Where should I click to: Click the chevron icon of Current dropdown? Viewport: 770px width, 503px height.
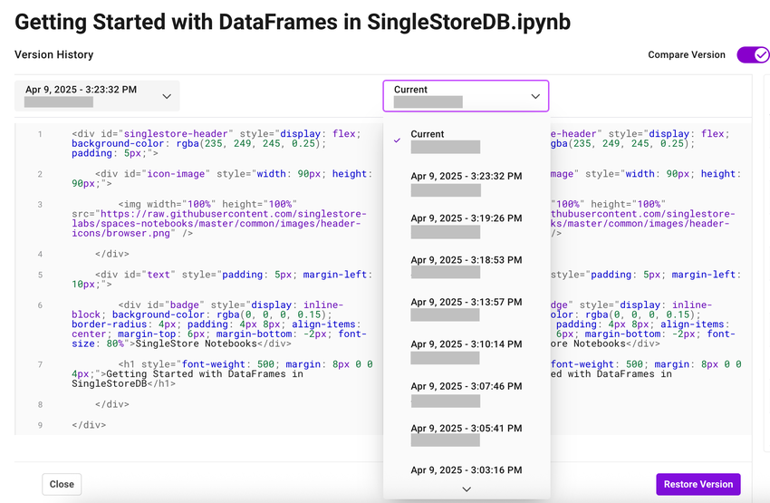coord(535,96)
